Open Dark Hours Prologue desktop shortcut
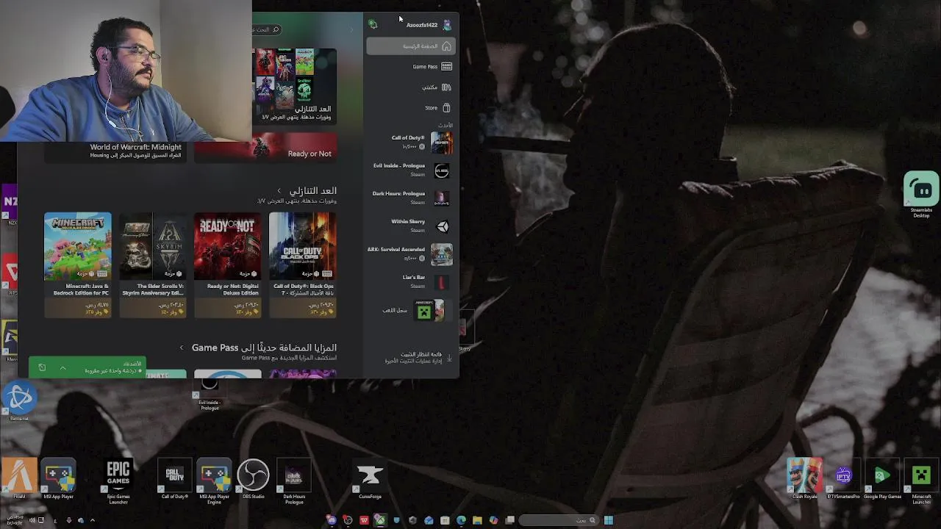941x529 pixels. coord(294,482)
